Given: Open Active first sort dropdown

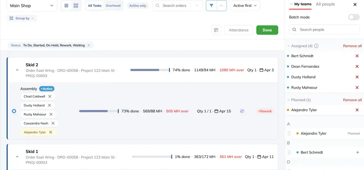Looking at the screenshot, I should click(245, 6).
